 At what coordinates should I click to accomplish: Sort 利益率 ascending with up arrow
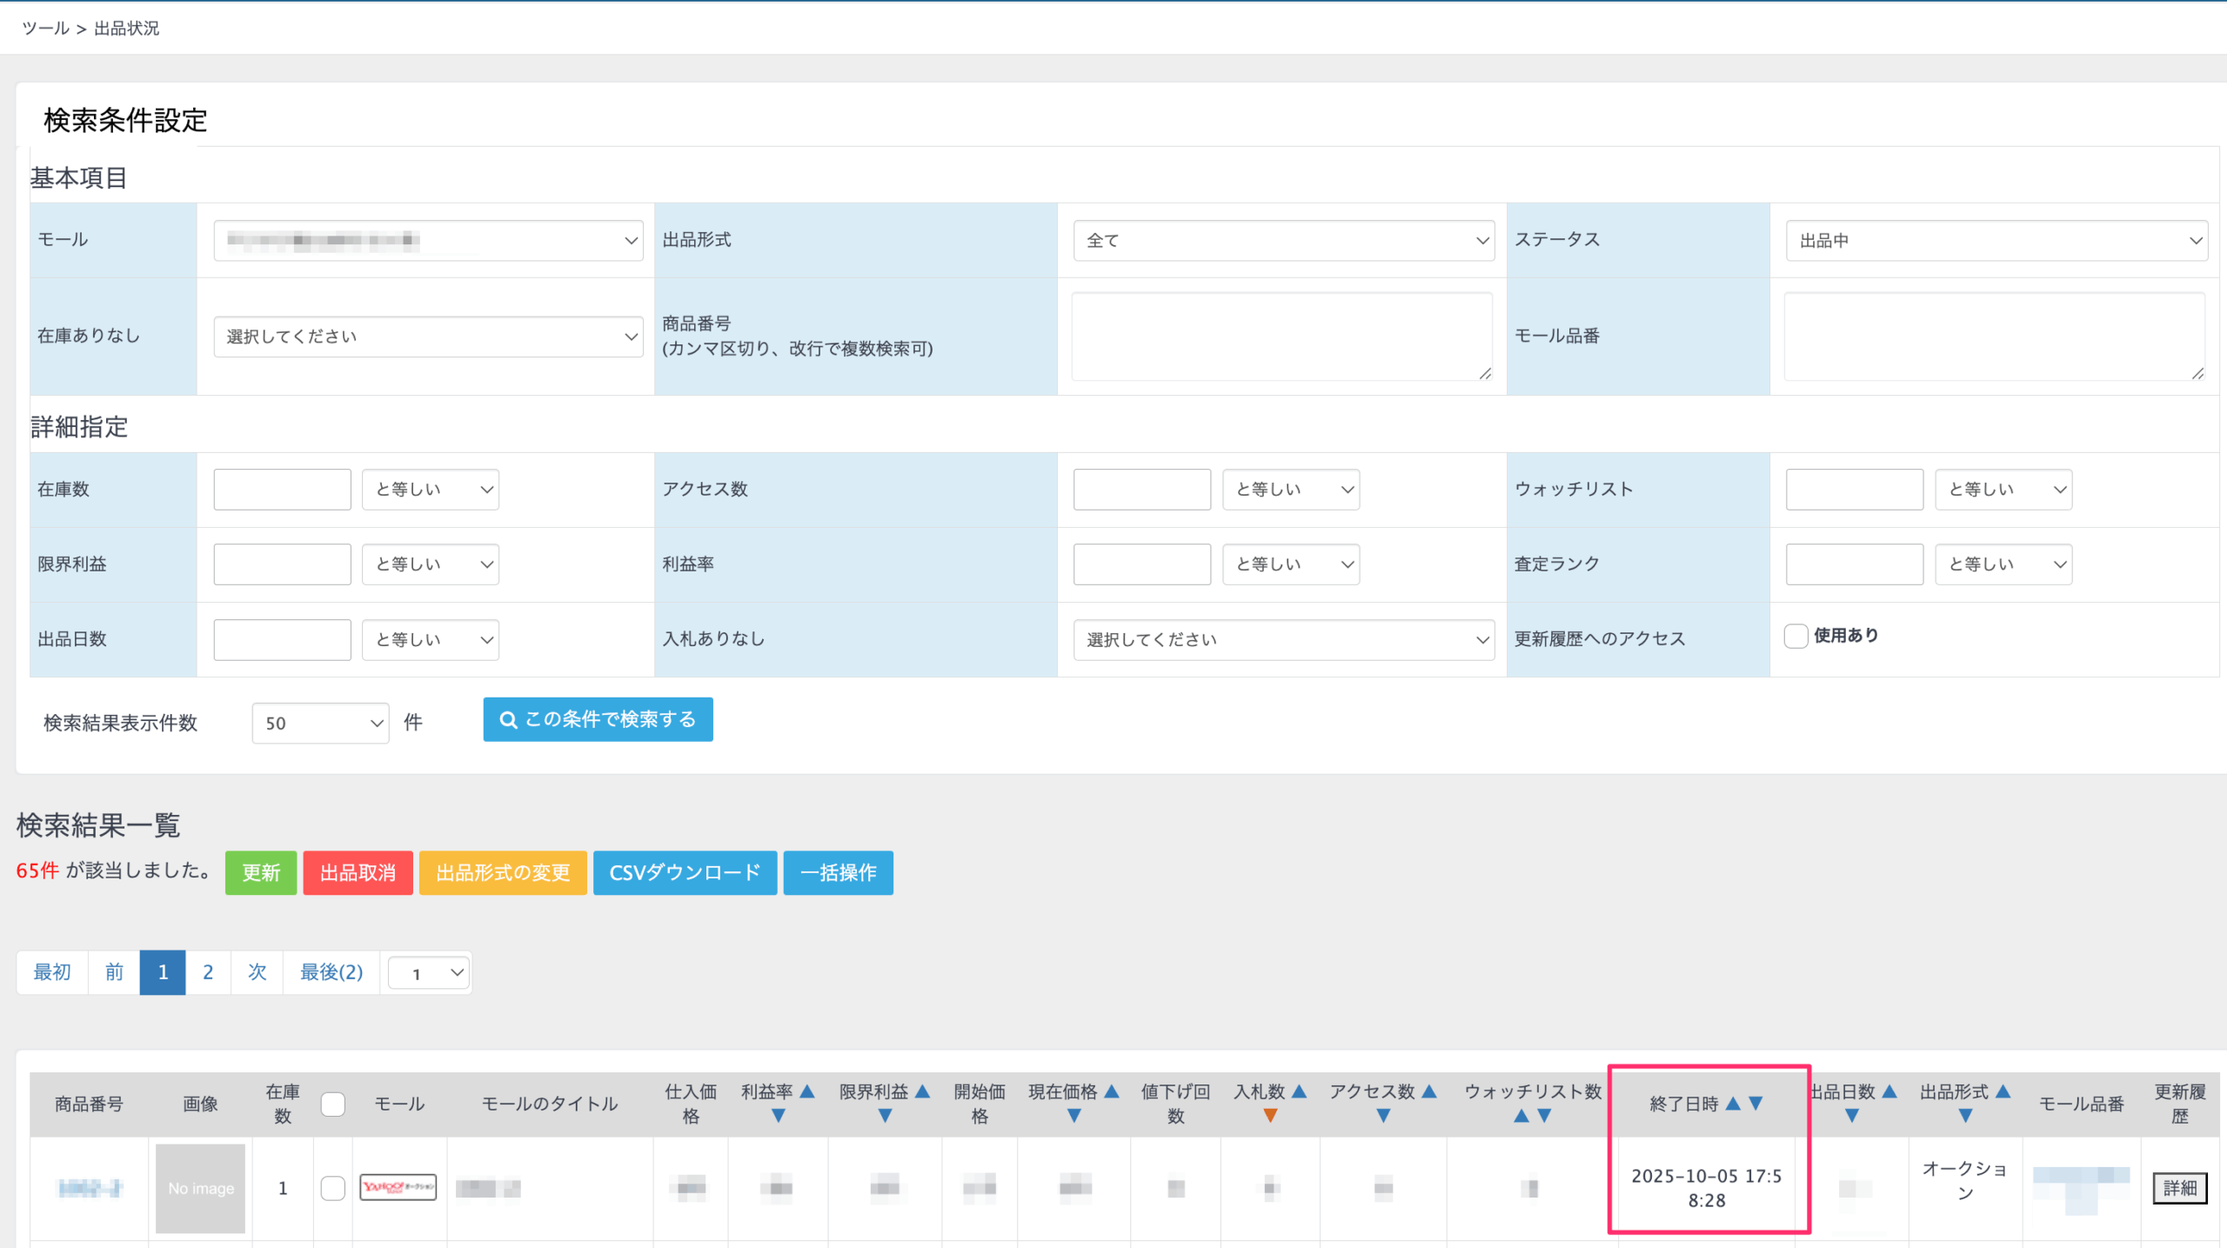806,1091
